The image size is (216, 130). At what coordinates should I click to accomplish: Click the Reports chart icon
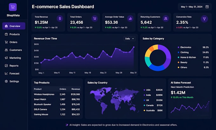click(x=6, y=66)
